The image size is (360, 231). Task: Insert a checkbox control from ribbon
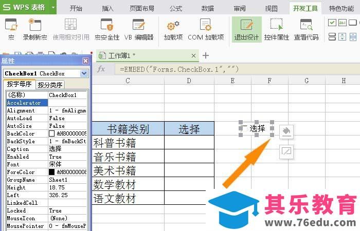332,23
